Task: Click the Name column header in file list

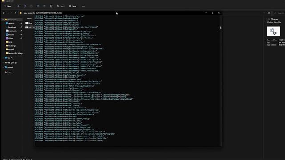Action: (x=29, y=19)
